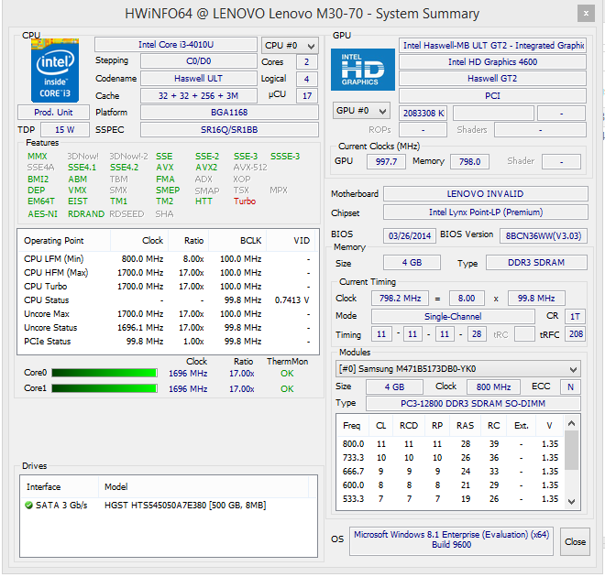Viewport: 605px width, 577px height.
Task: Select the Uncore Max row
Action: (168, 314)
